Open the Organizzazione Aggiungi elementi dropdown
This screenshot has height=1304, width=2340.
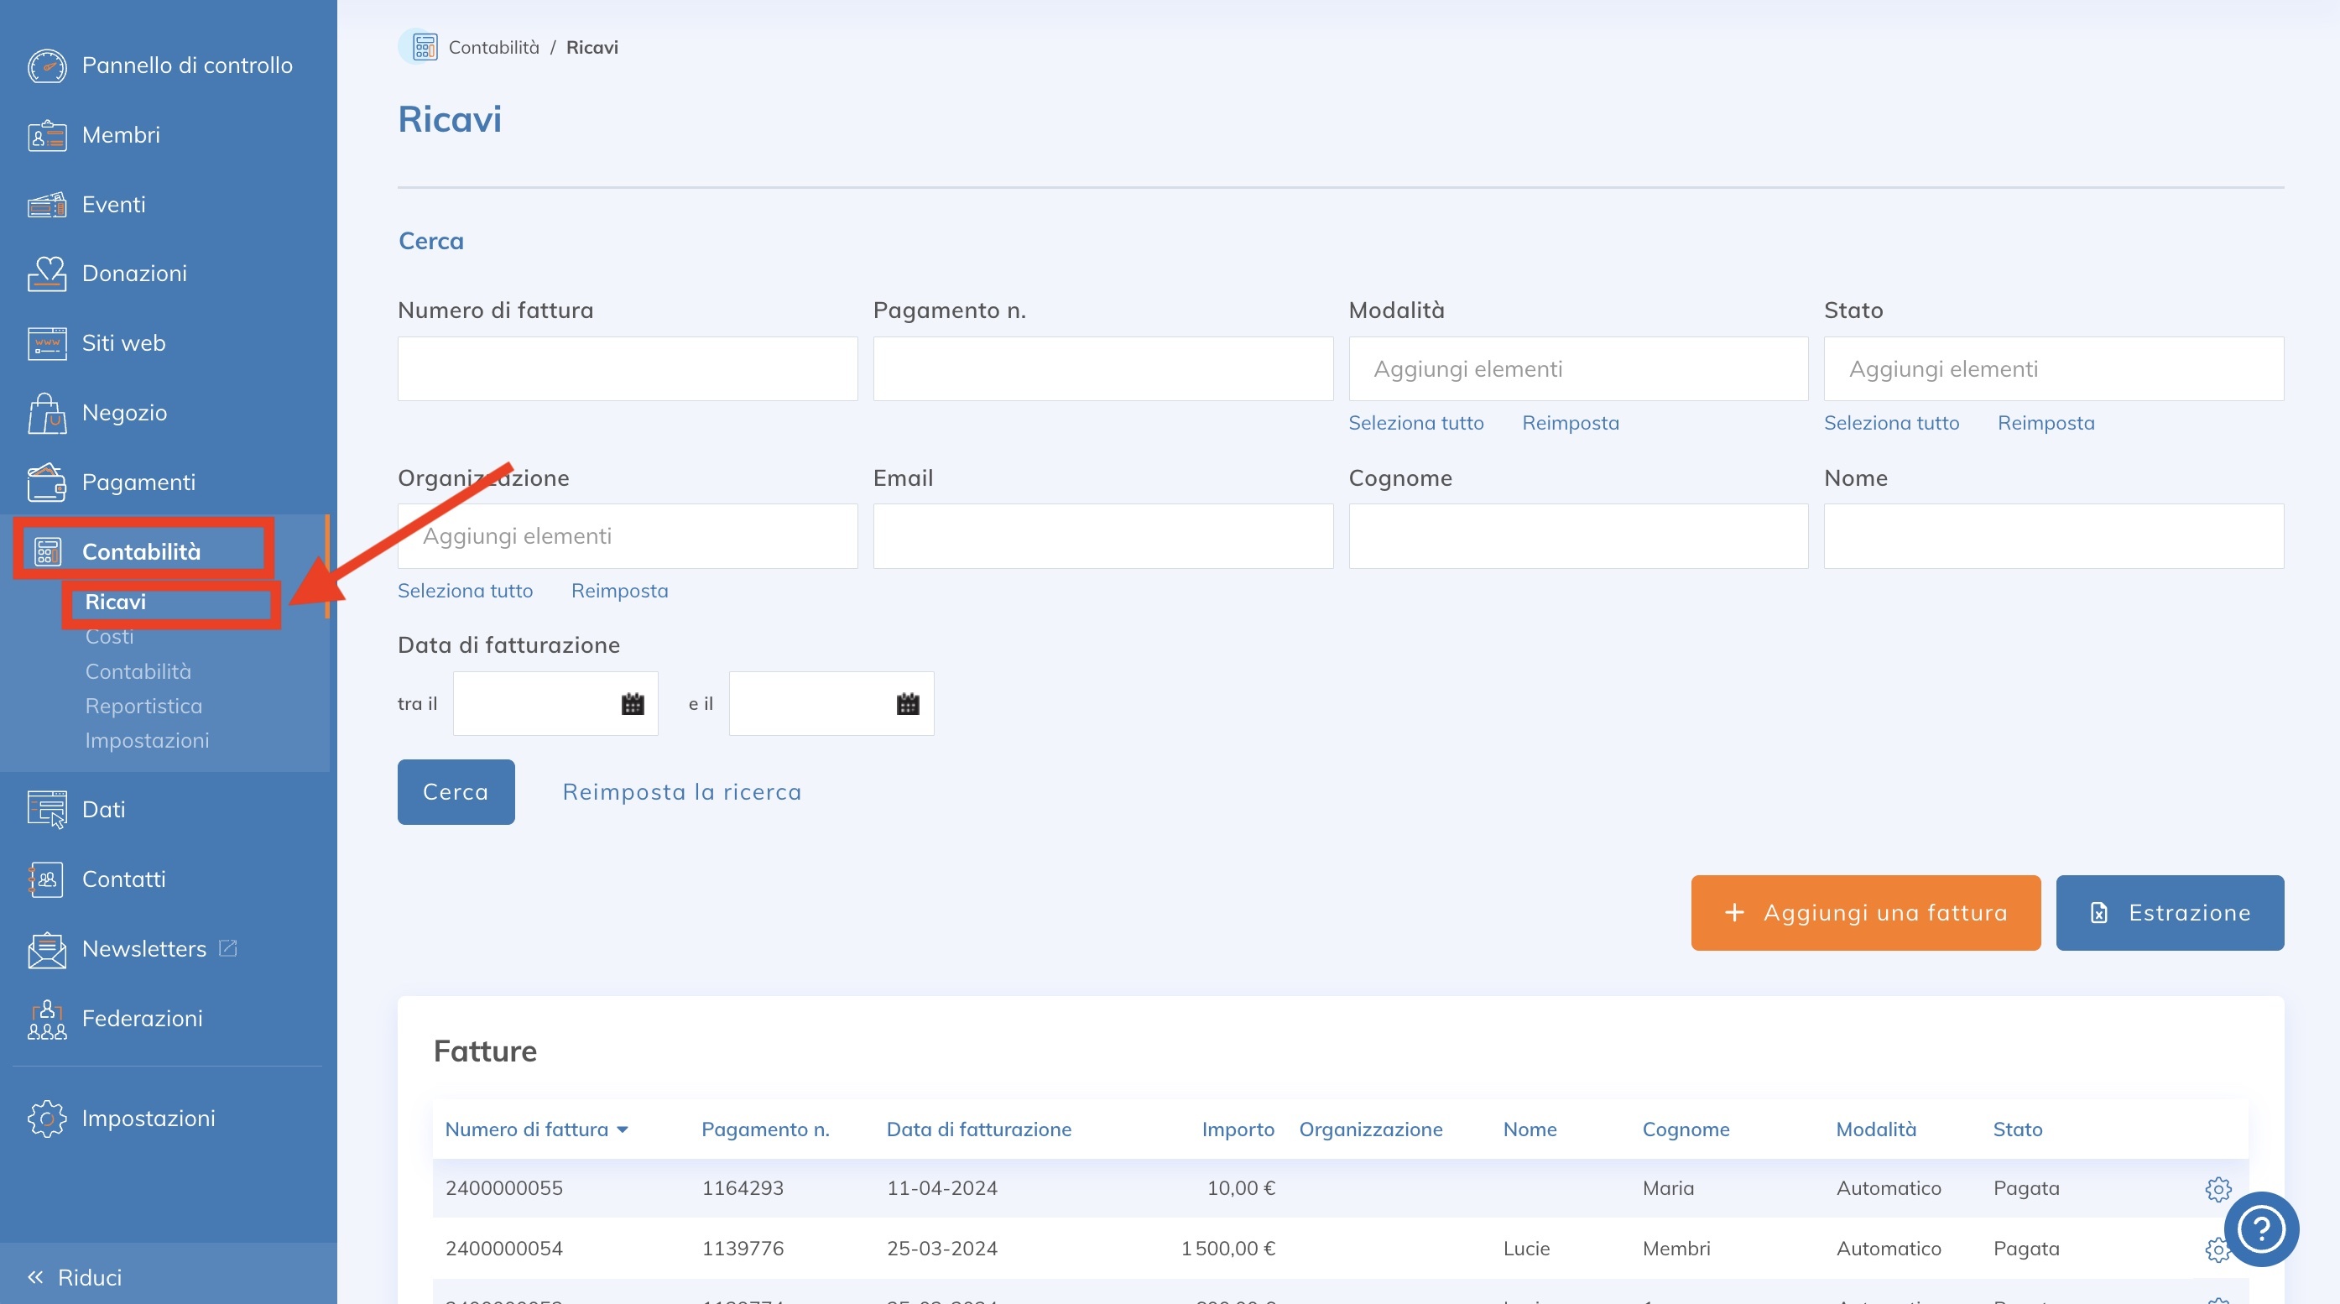point(627,536)
